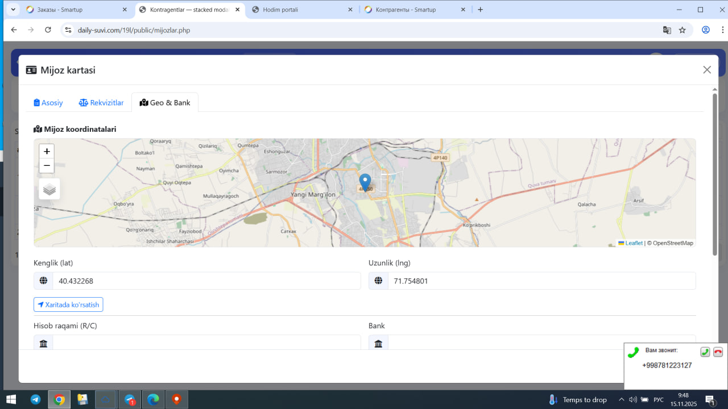The width and height of the screenshot is (728, 409).
Task: Answer the incoming call with green button
Action: 705,352
